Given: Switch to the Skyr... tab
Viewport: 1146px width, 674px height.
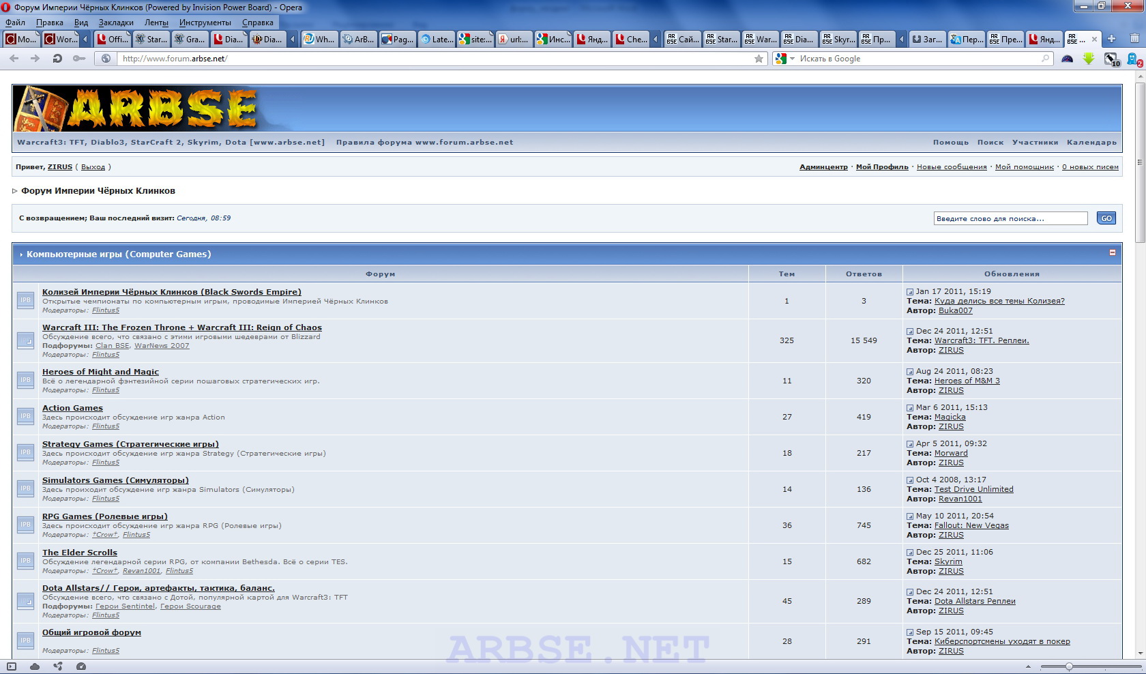Looking at the screenshot, I should [838, 40].
